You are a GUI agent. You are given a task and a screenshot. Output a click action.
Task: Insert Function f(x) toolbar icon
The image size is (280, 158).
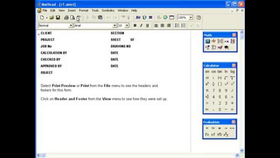pyautogui.click(x=138, y=18)
